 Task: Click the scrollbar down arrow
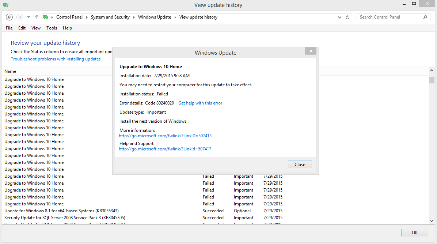coord(432,221)
